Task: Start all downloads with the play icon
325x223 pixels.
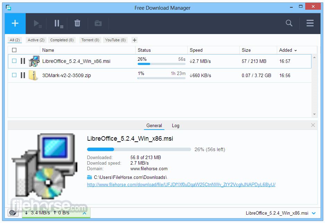Action: 37,24
